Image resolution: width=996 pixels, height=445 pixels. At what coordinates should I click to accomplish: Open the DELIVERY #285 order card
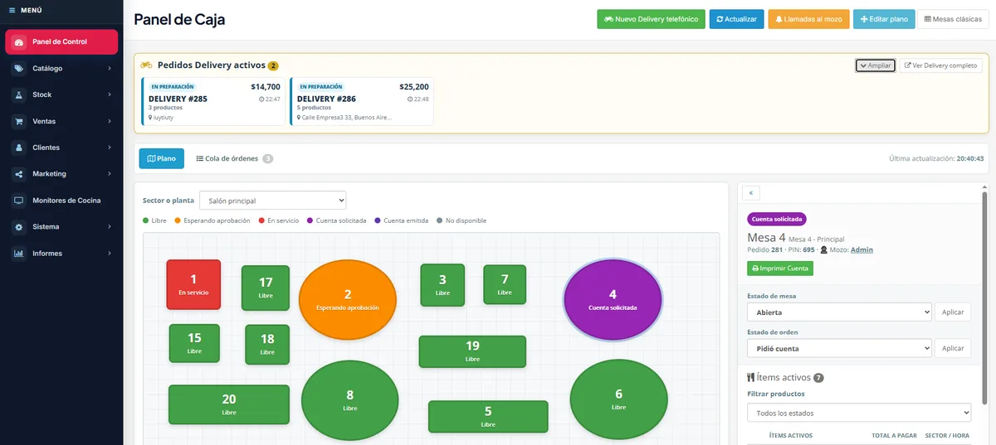213,101
